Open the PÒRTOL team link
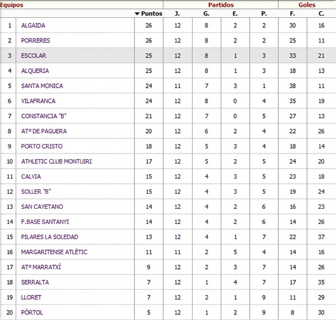The width and height of the screenshot is (336, 320). [32, 312]
